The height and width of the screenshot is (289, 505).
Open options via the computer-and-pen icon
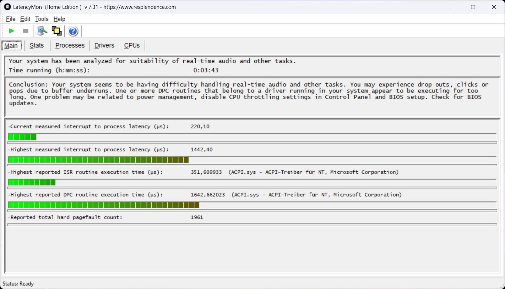[42, 31]
